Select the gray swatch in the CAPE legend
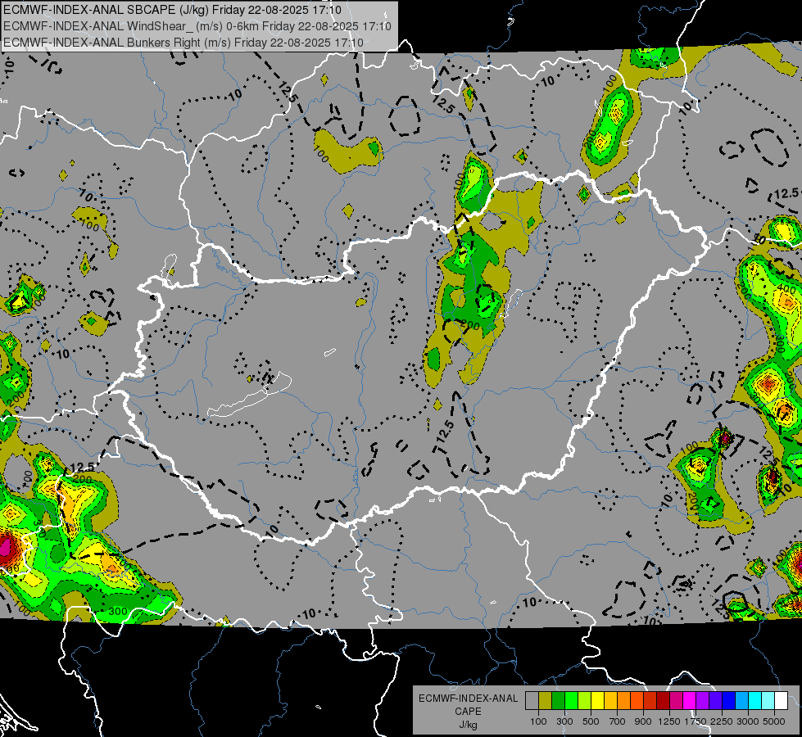Image resolution: width=802 pixels, height=737 pixels. pyautogui.click(x=532, y=701)
